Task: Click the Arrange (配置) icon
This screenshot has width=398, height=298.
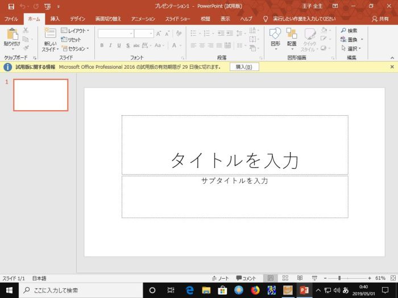Action: click(x=292, y=34)
